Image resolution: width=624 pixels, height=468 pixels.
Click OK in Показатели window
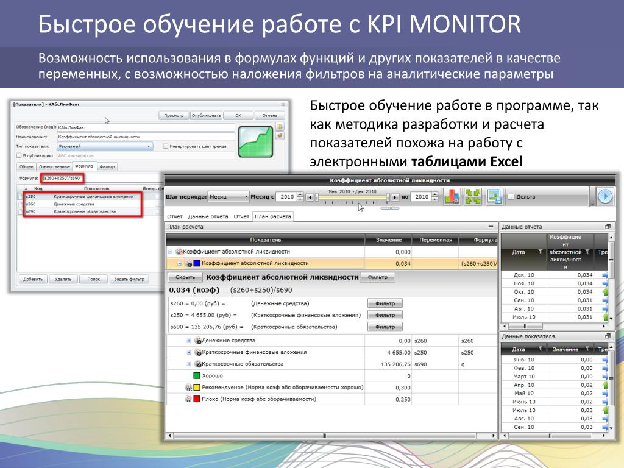point(238,115)
